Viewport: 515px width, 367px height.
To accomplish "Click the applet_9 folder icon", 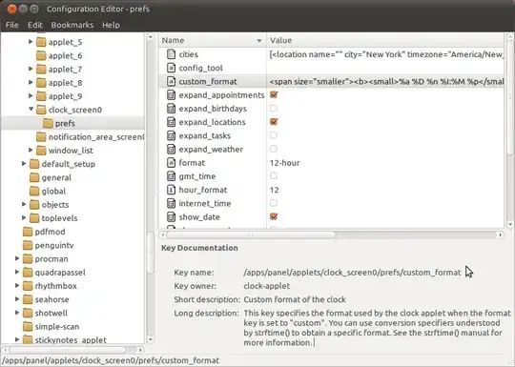I will coord(41,96).
